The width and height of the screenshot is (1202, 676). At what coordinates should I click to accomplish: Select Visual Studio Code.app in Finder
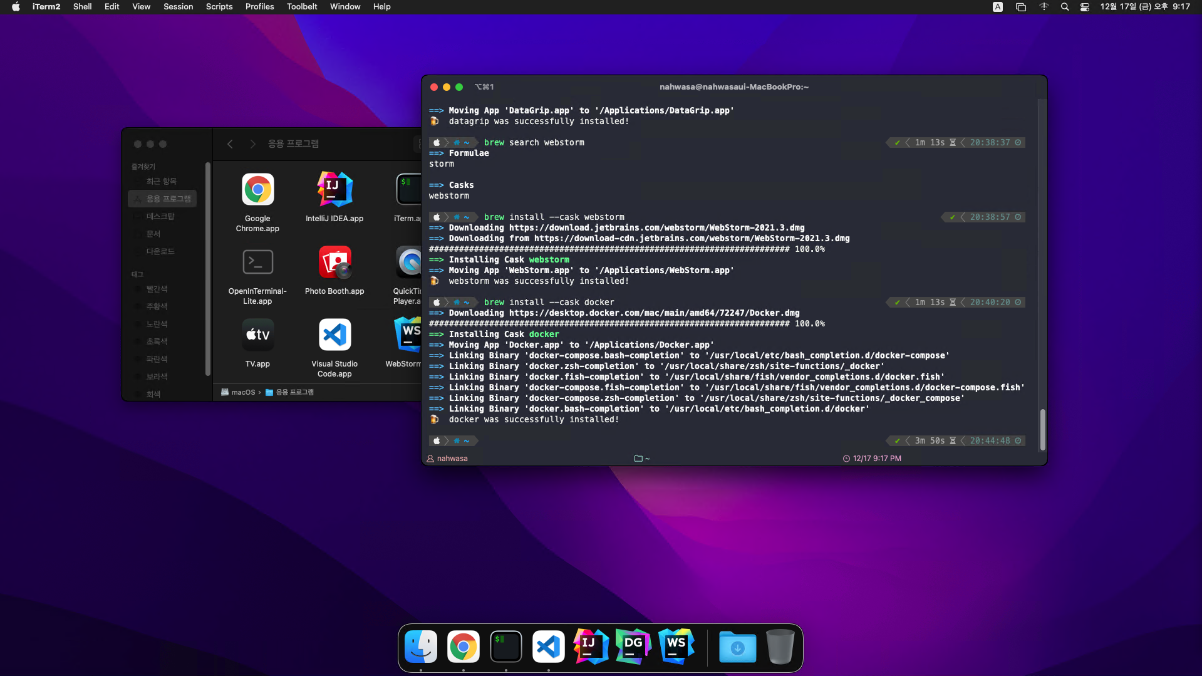point(334,335)
